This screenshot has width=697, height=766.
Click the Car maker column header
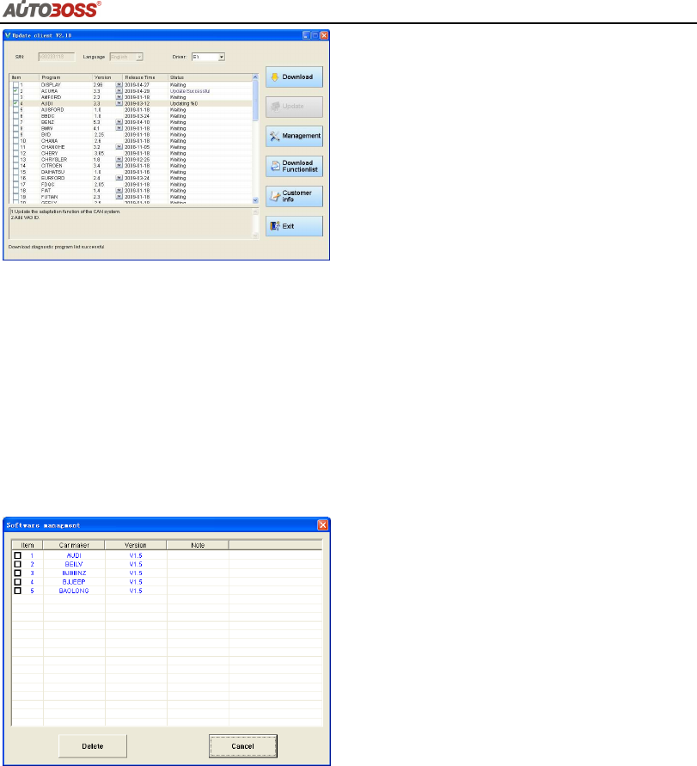tap(74, 545)
